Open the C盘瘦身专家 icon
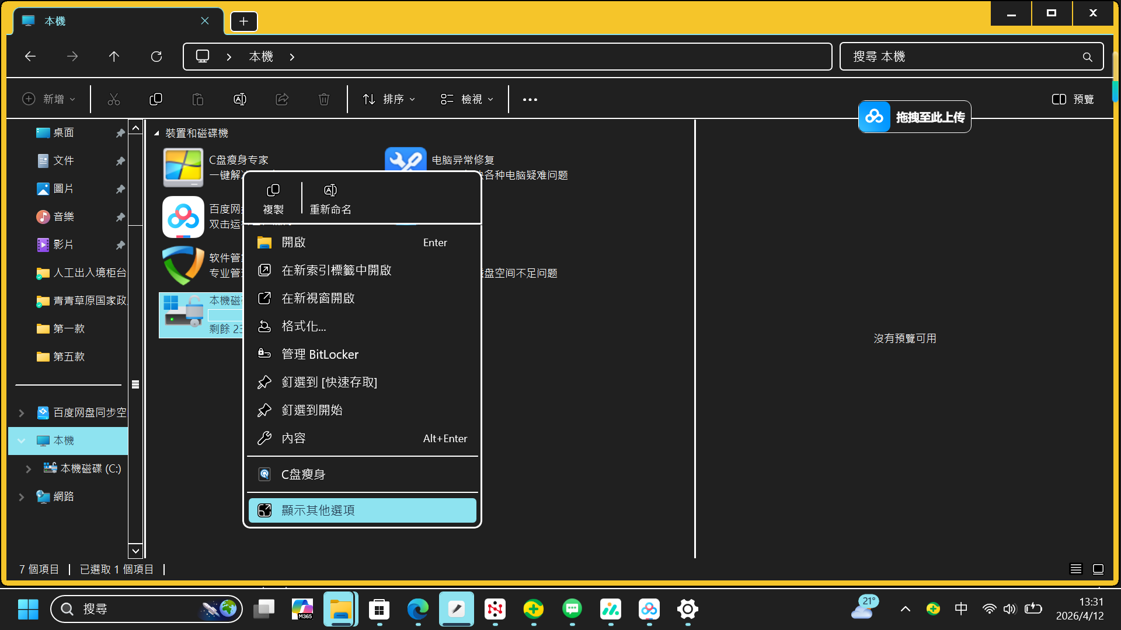The height and width of the screenshot is (630, 1121). click(183, 167)
